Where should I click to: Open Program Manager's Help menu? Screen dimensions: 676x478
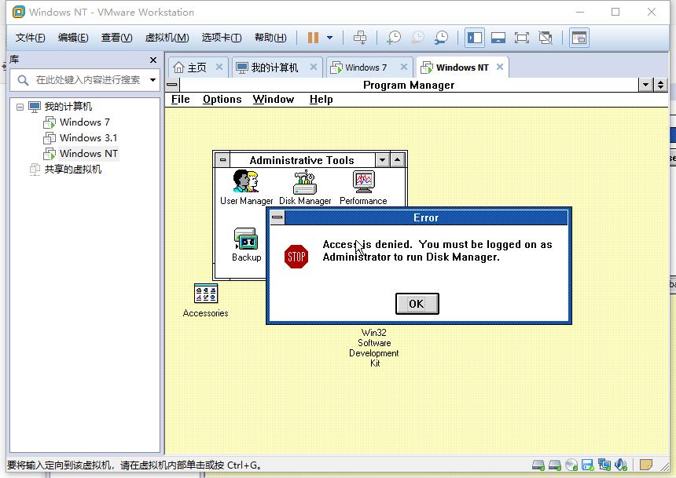[x=321, y=100]
